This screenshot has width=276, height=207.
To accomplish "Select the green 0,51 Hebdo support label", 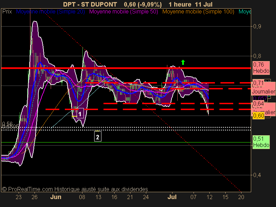I will [x=261, y=142].
